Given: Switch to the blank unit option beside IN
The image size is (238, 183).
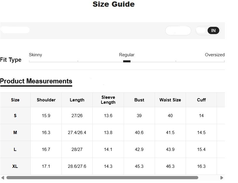Looking at the screenshot, I should click(202, 31).
